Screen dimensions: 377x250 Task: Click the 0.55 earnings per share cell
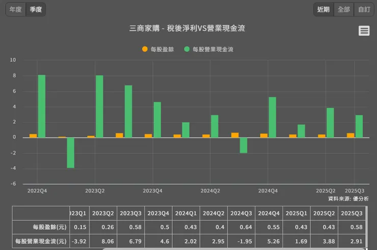click(269, 227)
